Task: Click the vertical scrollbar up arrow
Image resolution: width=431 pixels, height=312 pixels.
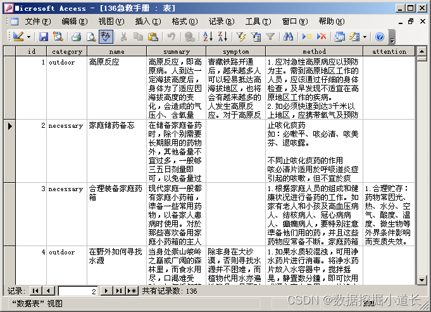Action: 422,51
